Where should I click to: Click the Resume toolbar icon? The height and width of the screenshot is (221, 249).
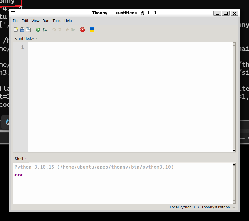point(73,30)
